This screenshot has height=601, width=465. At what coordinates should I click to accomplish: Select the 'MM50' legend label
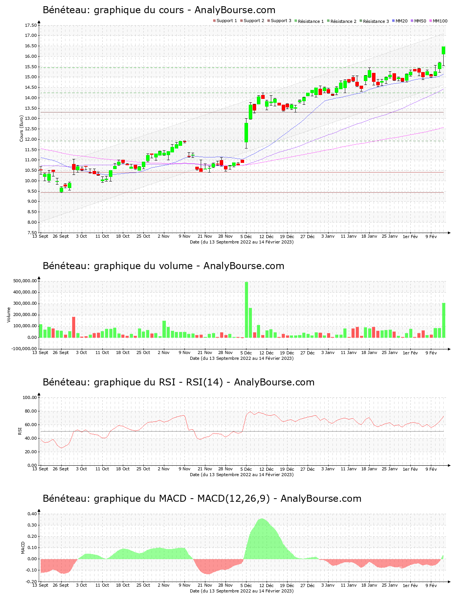click(x=420, y=21)
